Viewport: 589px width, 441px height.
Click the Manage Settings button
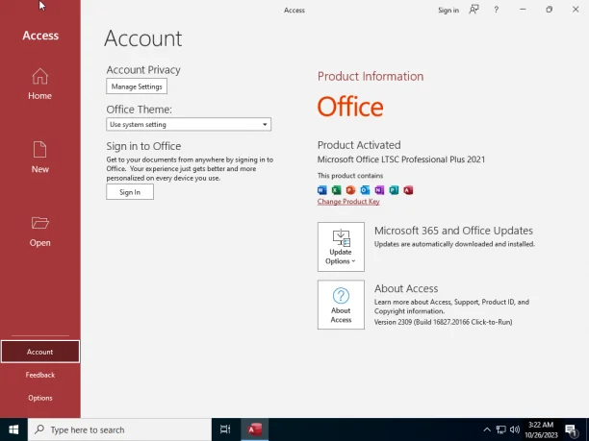click(137, 86)
